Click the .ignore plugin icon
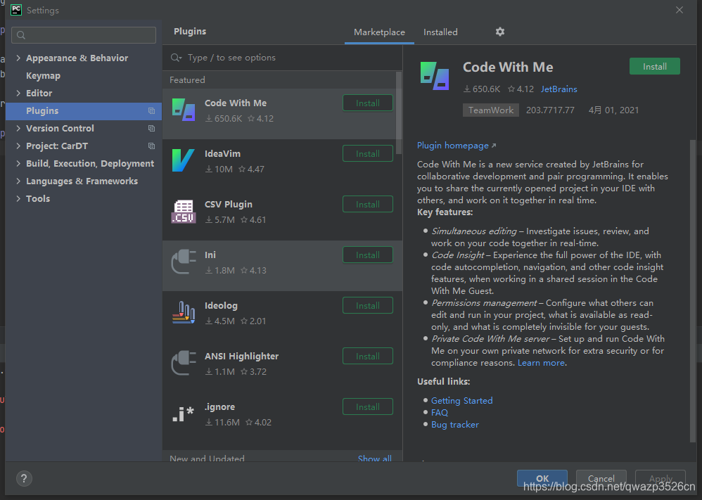Viewport: 702px width, 500px height. pyautogui.click(x=184, y=414)
